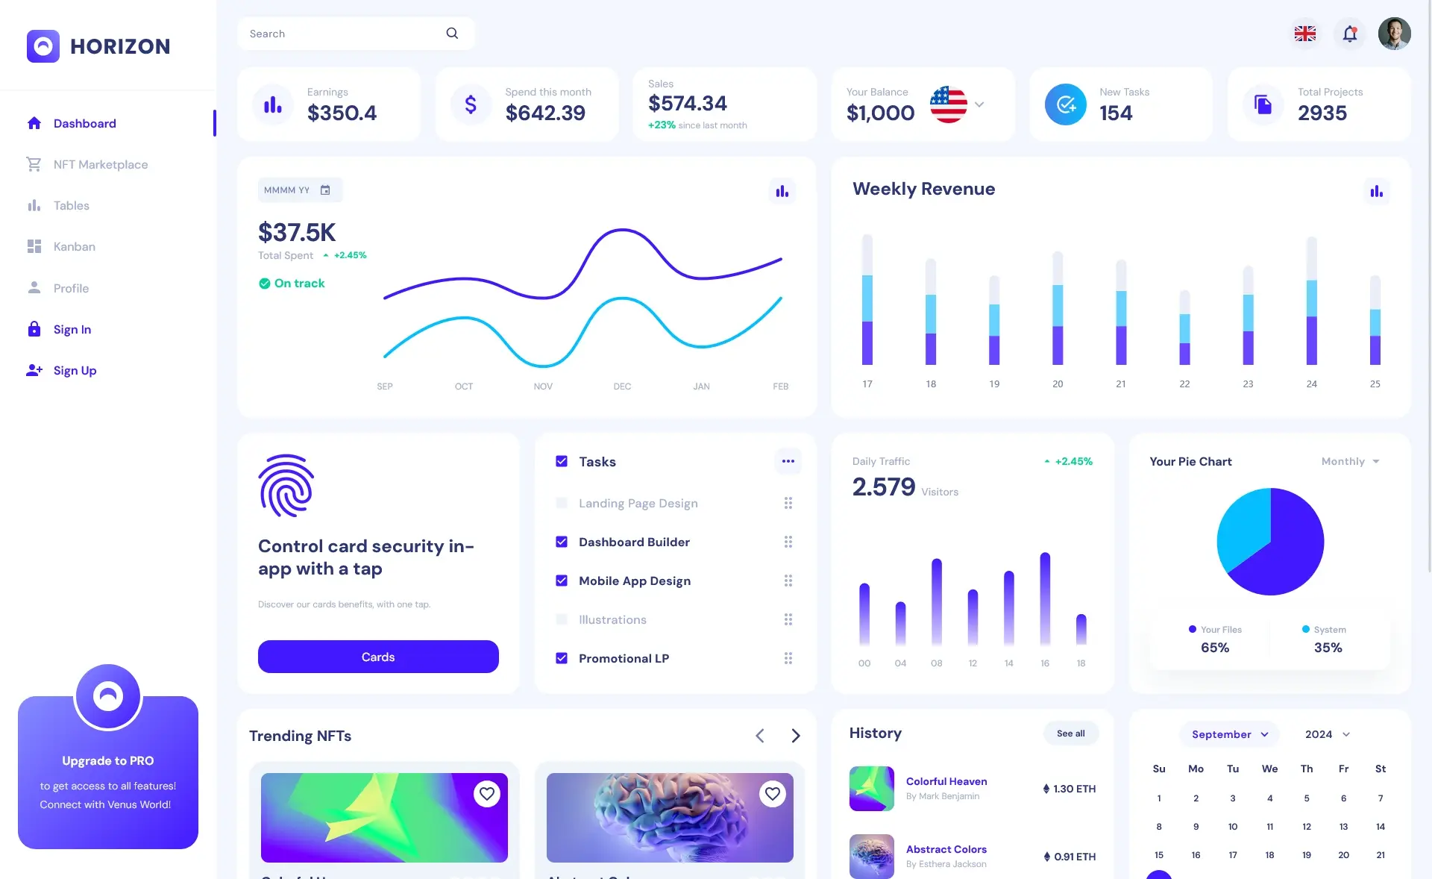Expand the Your Balance currency dropdown
The image size is (1432, 879).
pos(979,104)
